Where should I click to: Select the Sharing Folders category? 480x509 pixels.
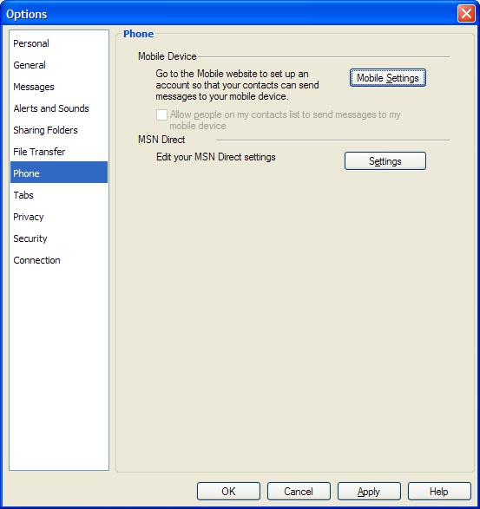pos(59,130)
